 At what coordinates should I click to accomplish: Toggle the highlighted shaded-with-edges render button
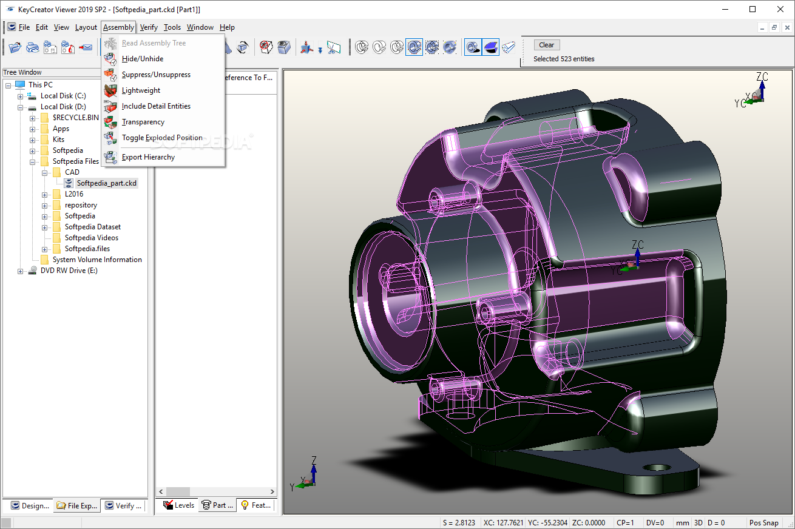(414, 47)
